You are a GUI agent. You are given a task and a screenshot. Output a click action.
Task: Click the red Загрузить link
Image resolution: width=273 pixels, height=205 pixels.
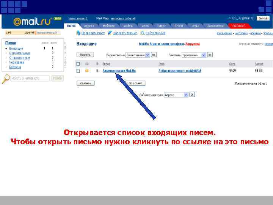click(193, 44)
